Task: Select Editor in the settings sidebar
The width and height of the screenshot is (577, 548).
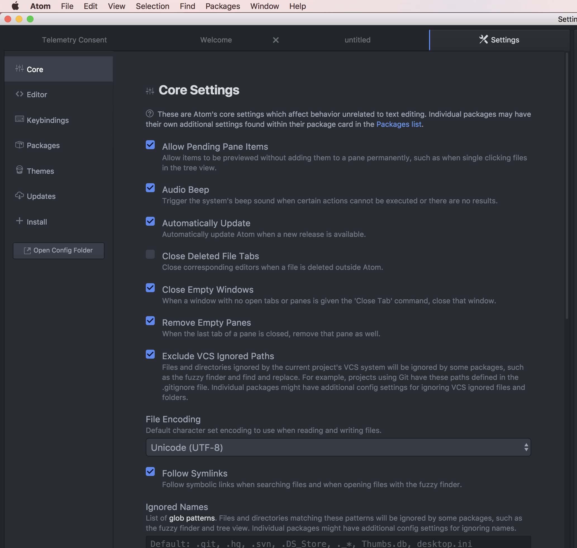Action: (x=59, y=94)
